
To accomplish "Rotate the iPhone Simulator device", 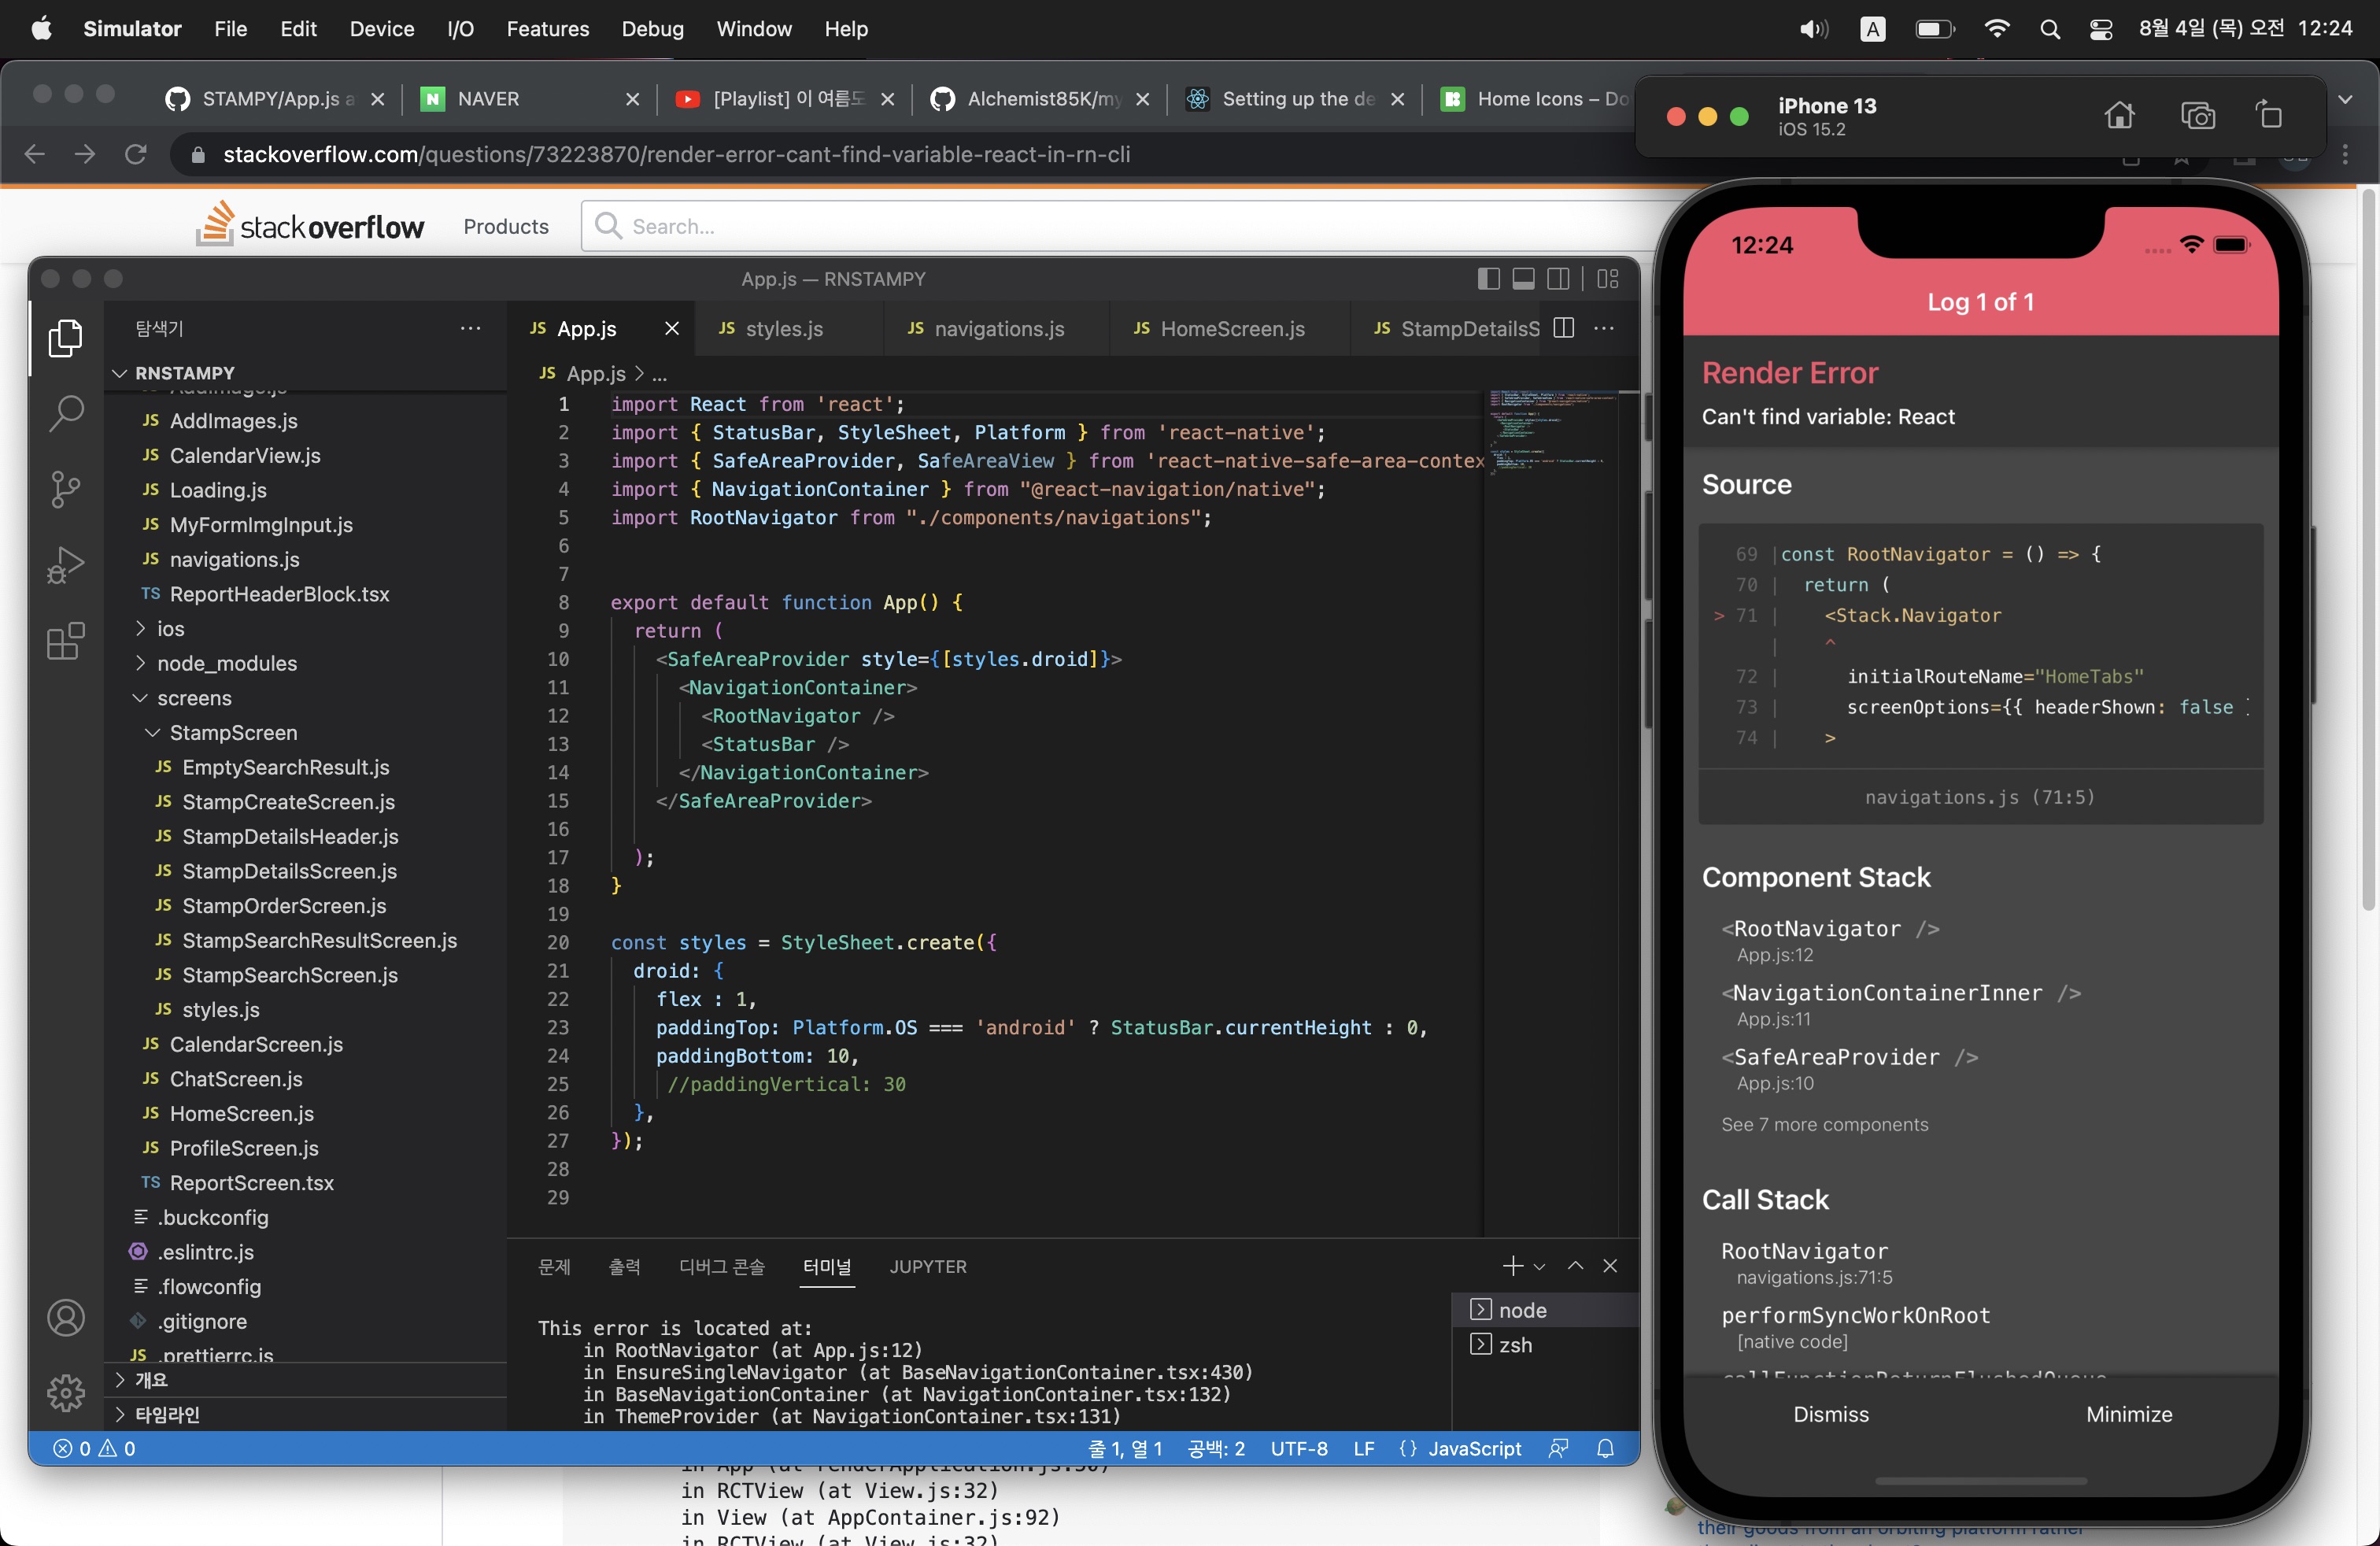I will pyautogui.click(x=2270, y=116).
